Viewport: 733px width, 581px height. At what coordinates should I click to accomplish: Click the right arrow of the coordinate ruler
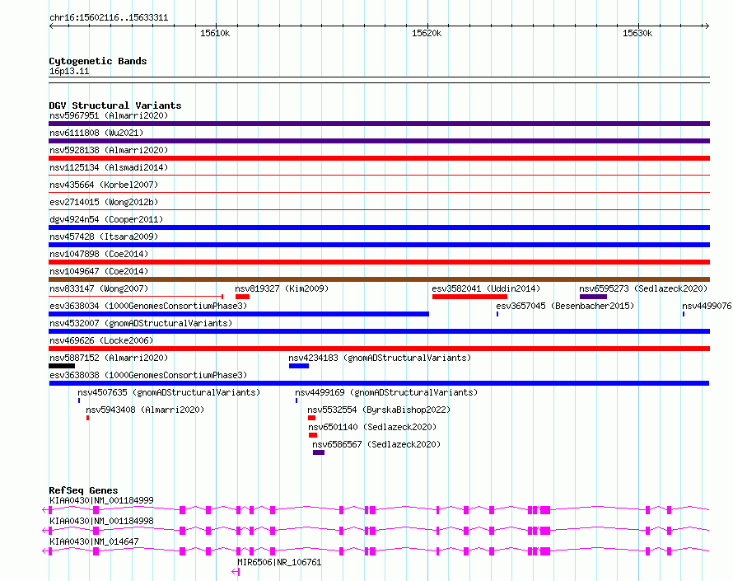707,26
